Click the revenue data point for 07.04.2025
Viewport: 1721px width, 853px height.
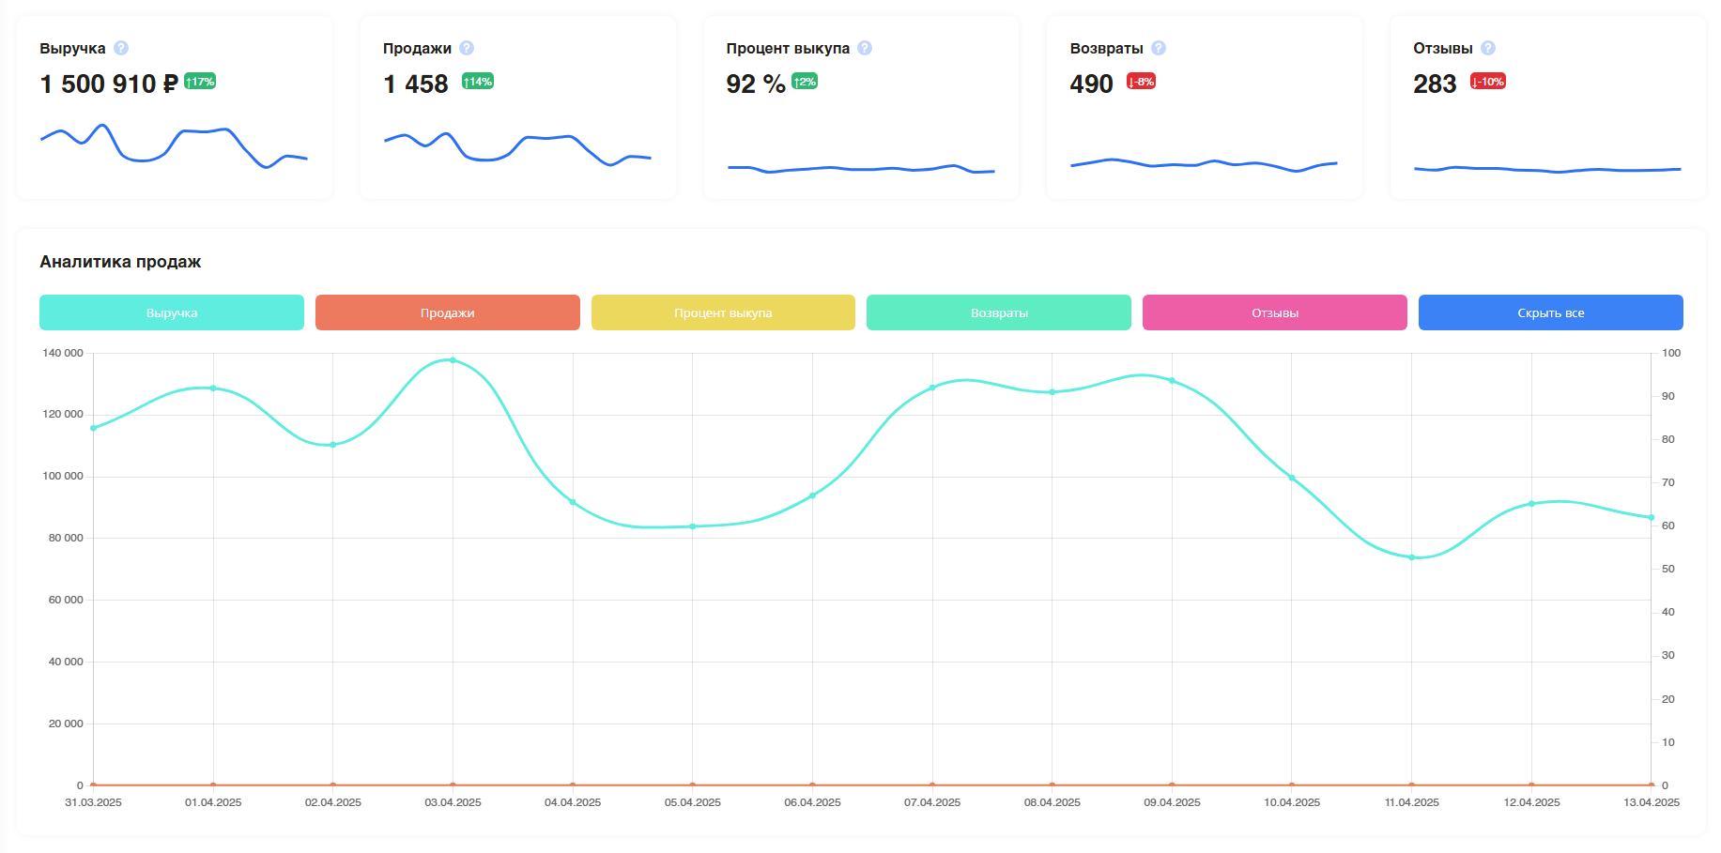tap(932, 388)
